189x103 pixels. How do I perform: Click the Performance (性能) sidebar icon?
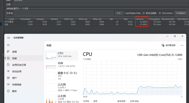point(8,58)
